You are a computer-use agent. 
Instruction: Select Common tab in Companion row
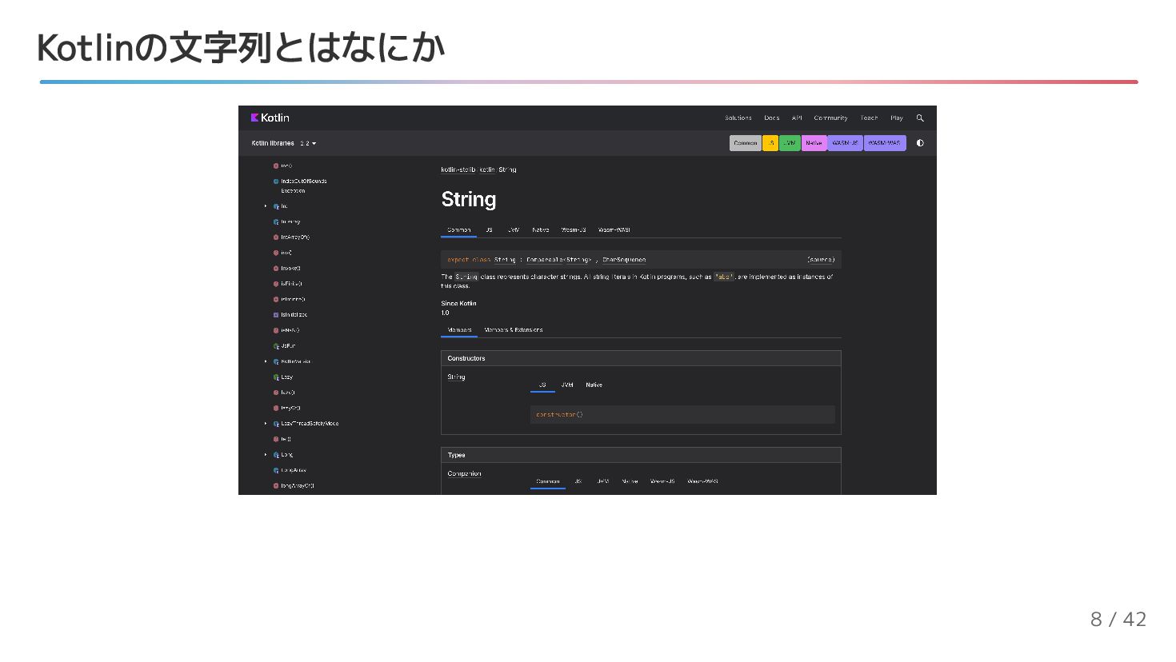point(548,482)
